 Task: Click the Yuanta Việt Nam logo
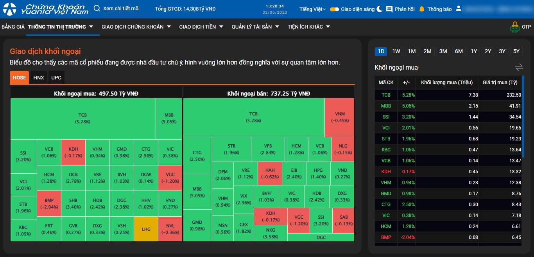pos(45,9)
